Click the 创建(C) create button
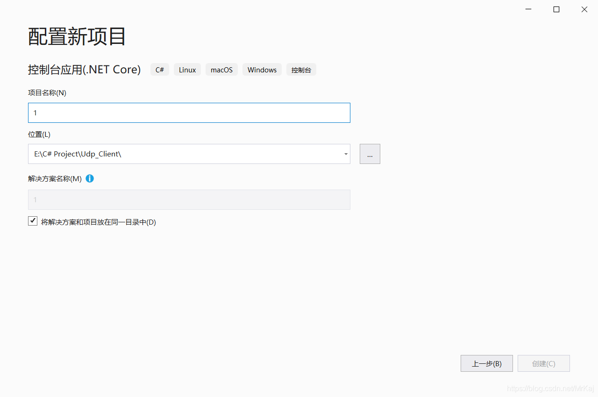Image resolution: width=598 pixels, height=397 pixels. point(544,363)
